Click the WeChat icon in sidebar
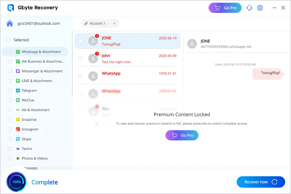Image resolution: width=291 pixels, height=194 pixels. tap(18, 100)
